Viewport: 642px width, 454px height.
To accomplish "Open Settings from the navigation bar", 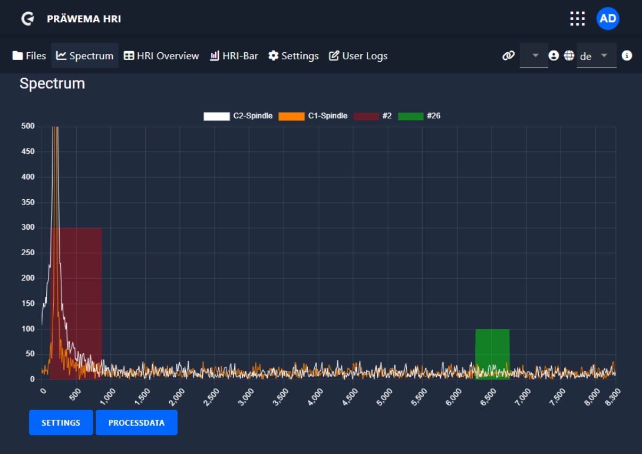I will coord(293,56).
